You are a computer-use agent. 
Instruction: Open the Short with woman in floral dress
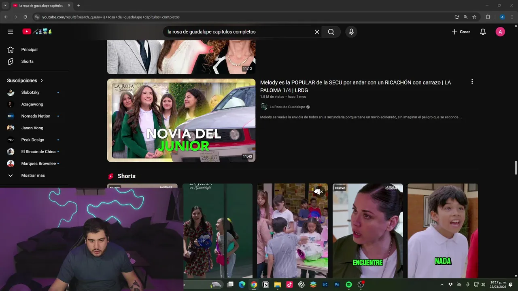click(x=218, y=231)
